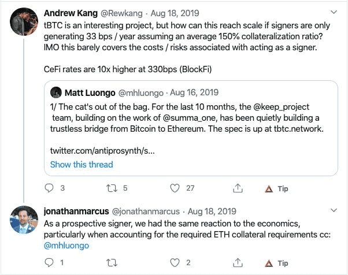This screenshot has width=348, height=275.
Task: Reply to jonathanmarcus's tweet
Action: (49, 263)
